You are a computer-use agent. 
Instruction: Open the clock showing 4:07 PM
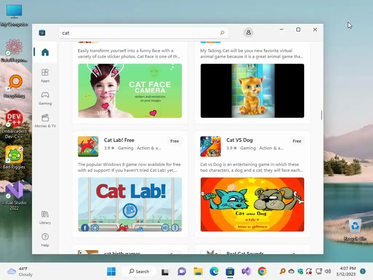click(x=346, y=271)
